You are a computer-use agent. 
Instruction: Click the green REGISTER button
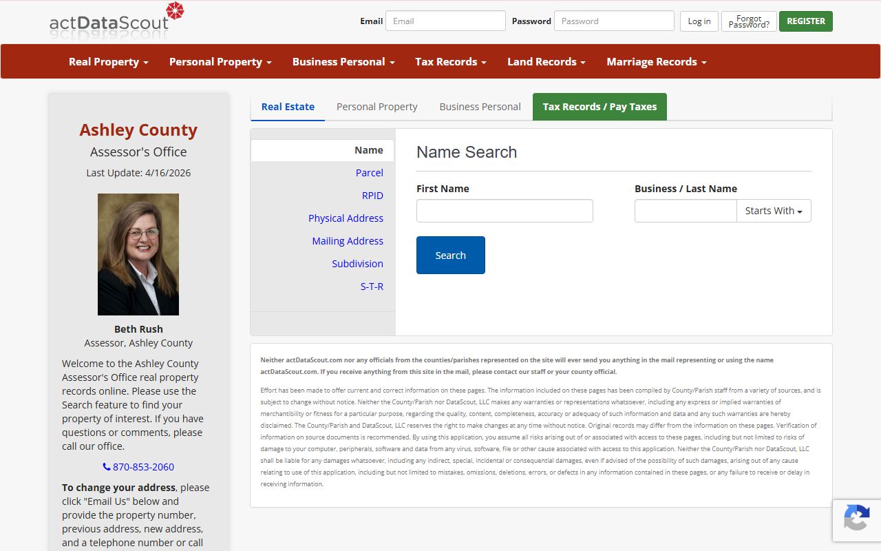click(x=806, y=21)
